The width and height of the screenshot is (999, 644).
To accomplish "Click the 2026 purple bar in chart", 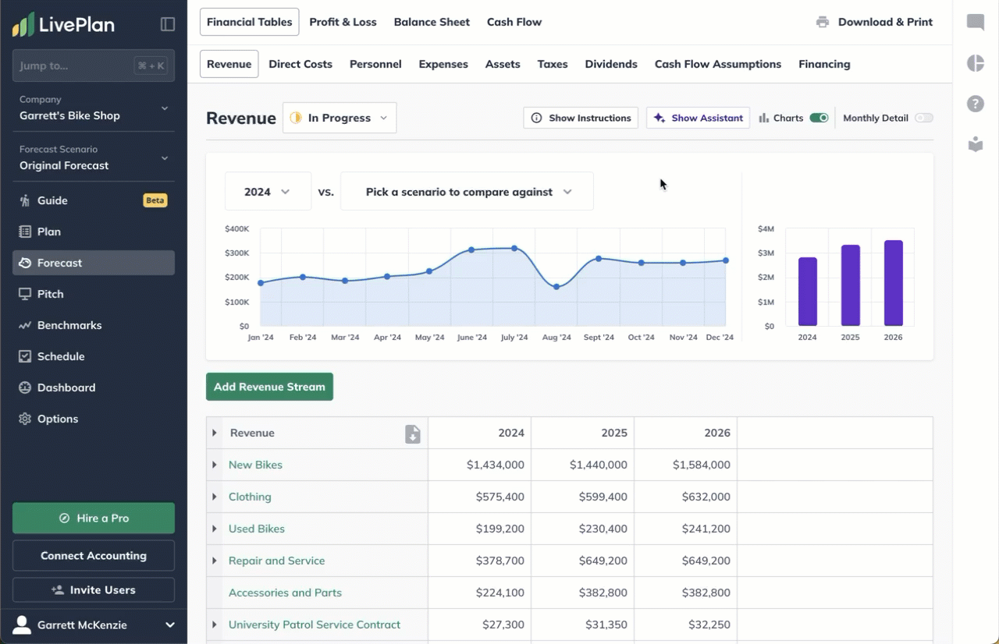I will tap(893, 283).
